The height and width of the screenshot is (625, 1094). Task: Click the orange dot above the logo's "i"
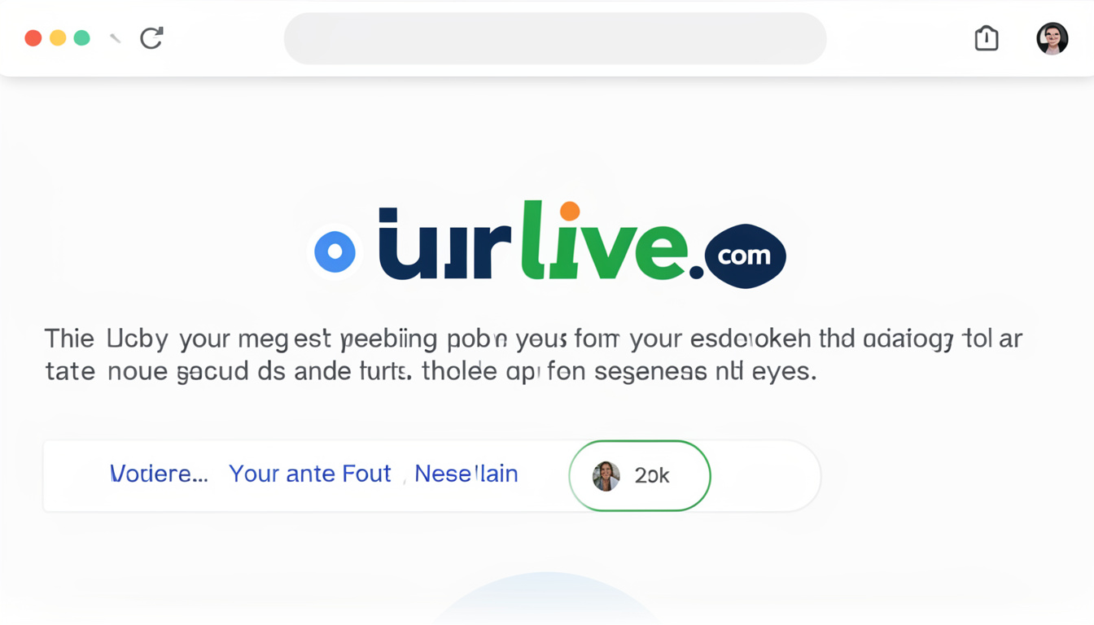click(x=570, y=211)
